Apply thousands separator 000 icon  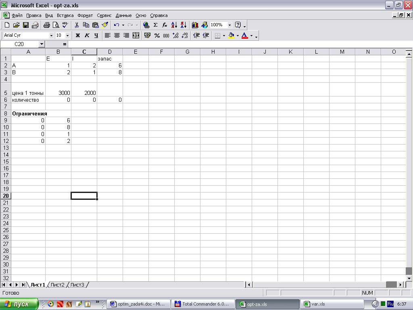pos(166,36)
